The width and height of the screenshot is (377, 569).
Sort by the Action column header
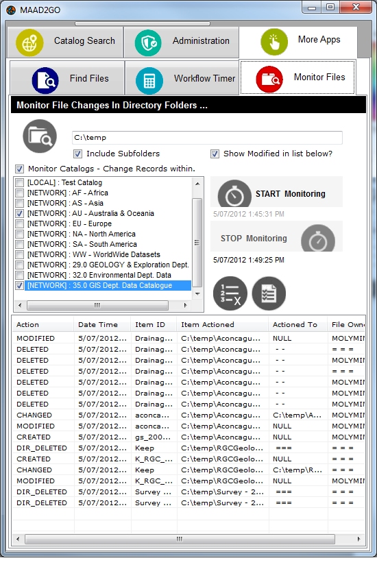pyautogui.click(x=43, y=325)
